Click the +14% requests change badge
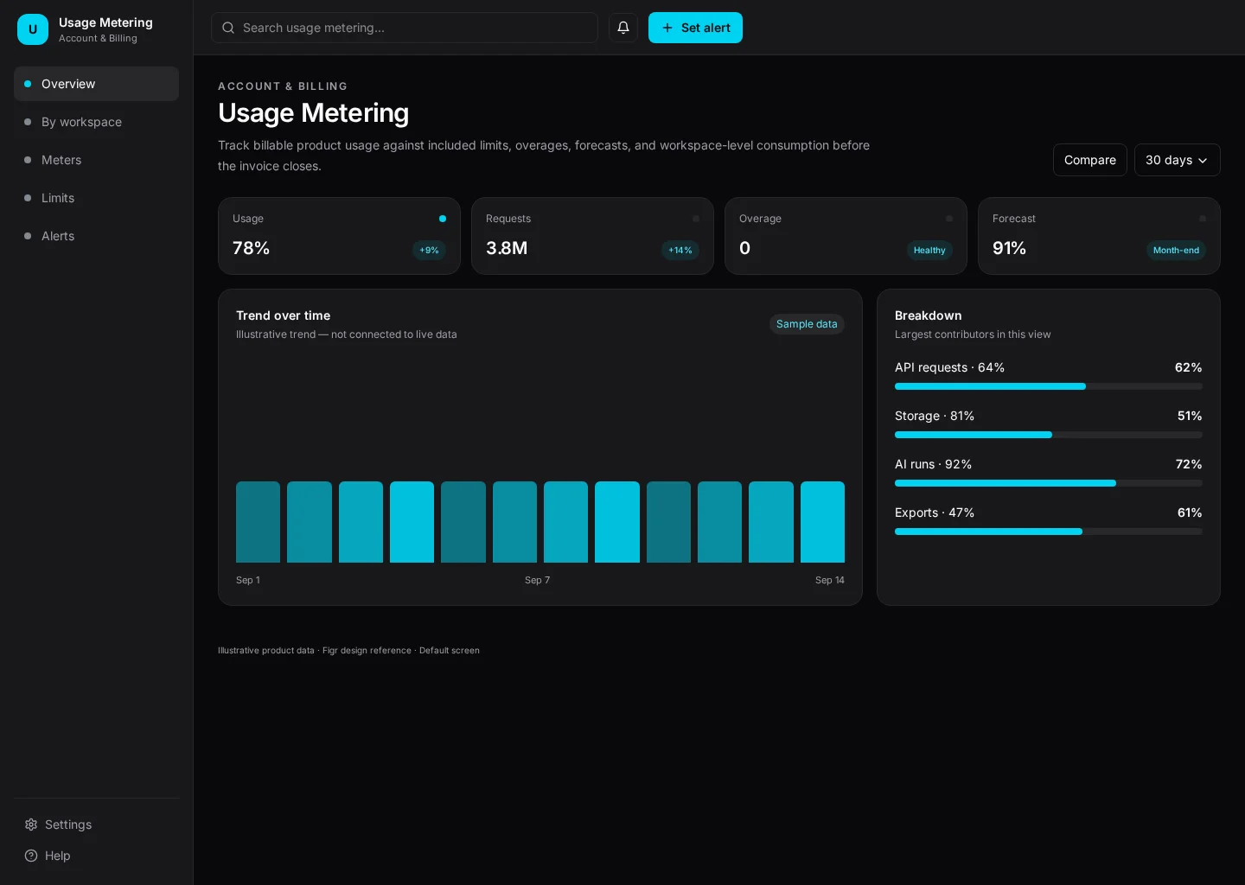Viewport: 1245px width, 885px height. pos(680,251)
